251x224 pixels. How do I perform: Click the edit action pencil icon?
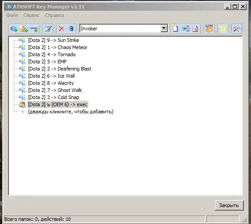(x=48, y=29)
